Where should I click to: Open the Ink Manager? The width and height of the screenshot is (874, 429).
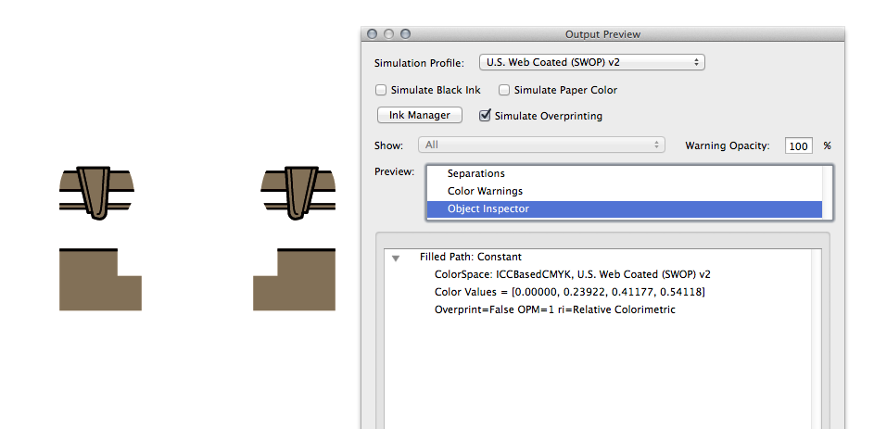[x=420, y=115]
